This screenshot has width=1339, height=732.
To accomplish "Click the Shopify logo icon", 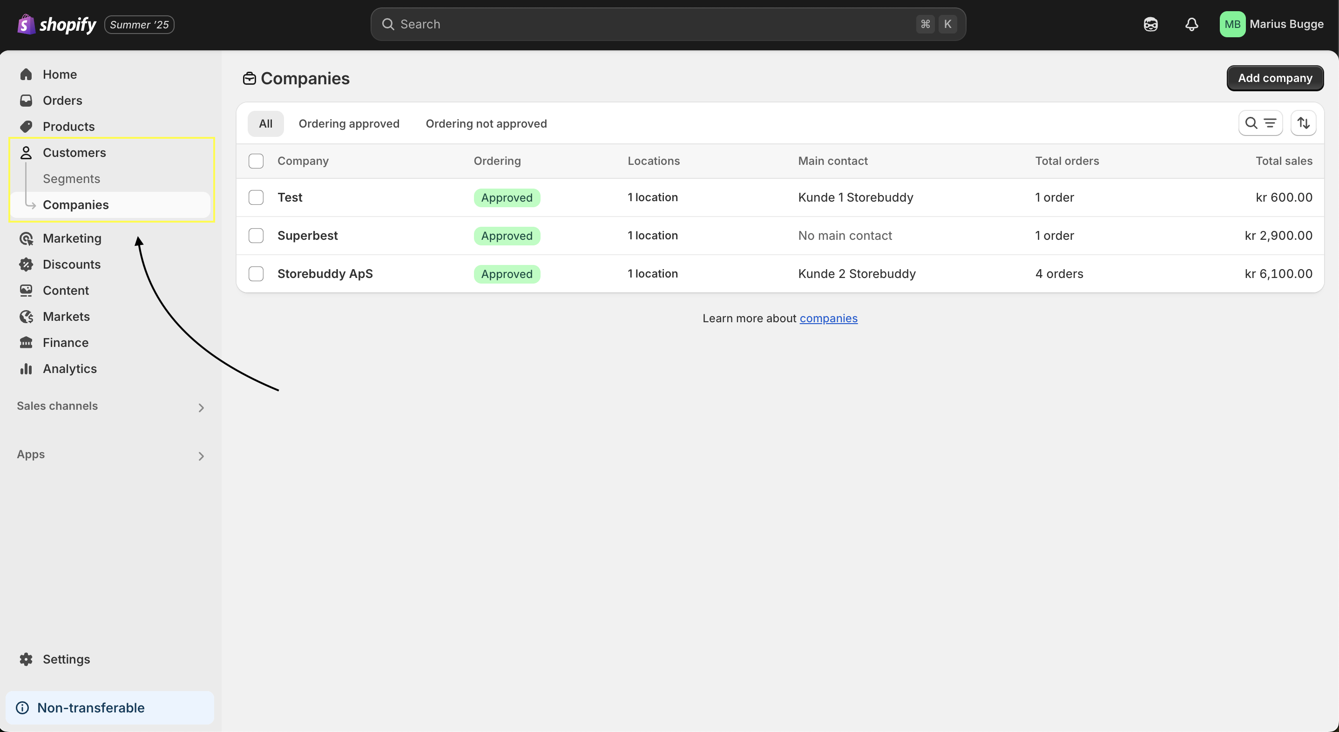I will [x=26, y=24].
